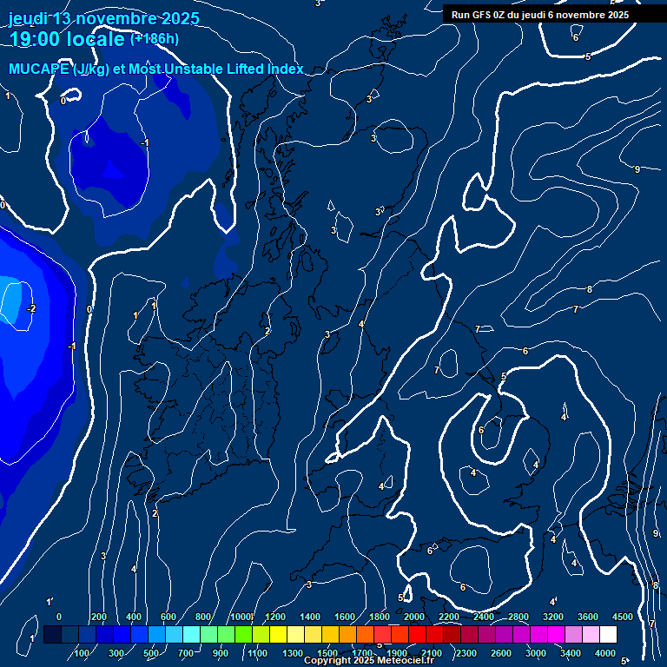Click the 'Run GFS 0Z du jeudi 6 novembre 2025' banner

pos(540,15)
